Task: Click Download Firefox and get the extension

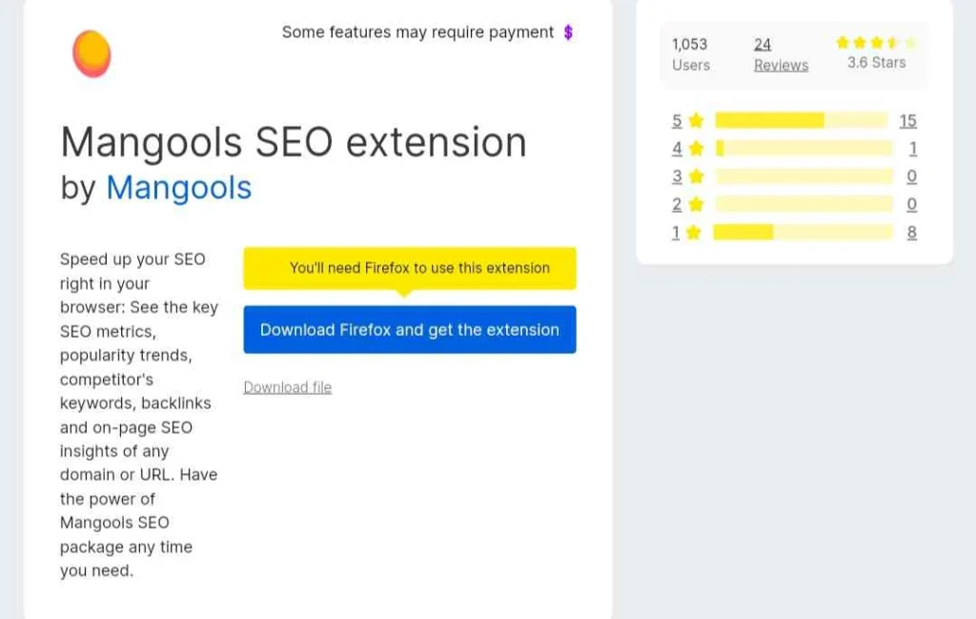Action: pos(410,329)
